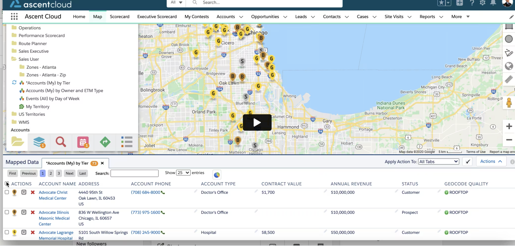Check the Advocate Christ Medical Center row
The image size is (515, 246).
click(x=7, y=192)
